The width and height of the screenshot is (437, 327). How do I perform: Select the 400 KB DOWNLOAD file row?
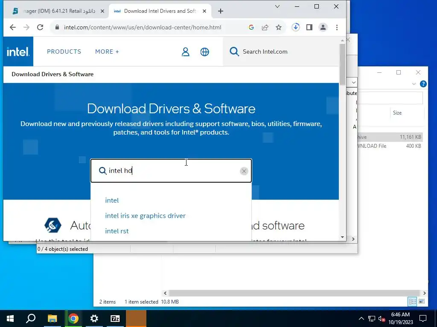[390, 146]
